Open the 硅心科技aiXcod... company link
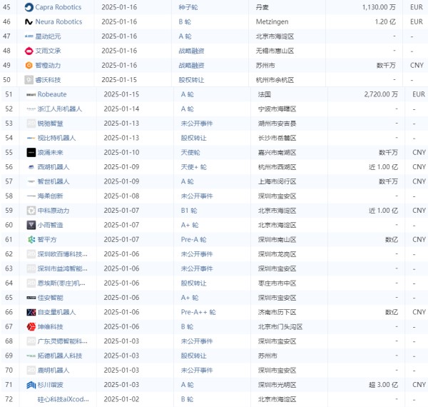Image resolution: width=428 pixels, height=407 pixels. 63,399
